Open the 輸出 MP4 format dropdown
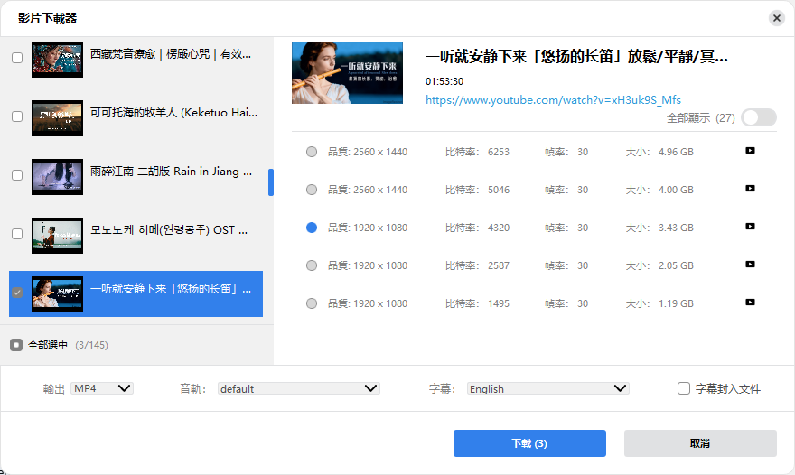This screenshot has width=795, height=475. click(102, 388)
